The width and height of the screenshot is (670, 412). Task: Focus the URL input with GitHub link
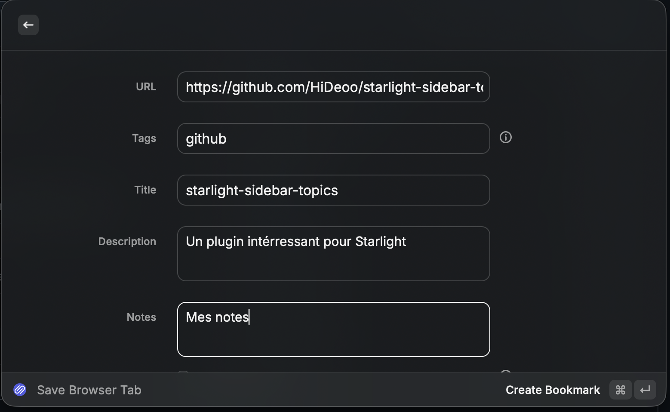(333, 87)
